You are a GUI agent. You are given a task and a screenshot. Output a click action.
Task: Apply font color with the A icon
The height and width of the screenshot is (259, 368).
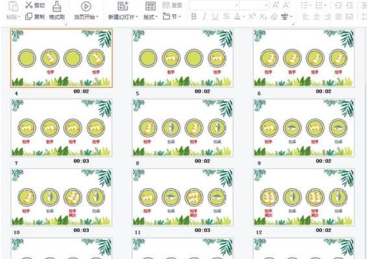pyautogui.click(x=238, y=16)
